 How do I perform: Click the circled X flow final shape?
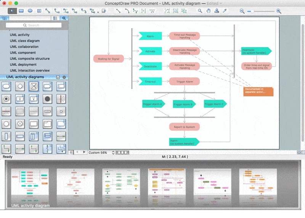click(20, 124)
